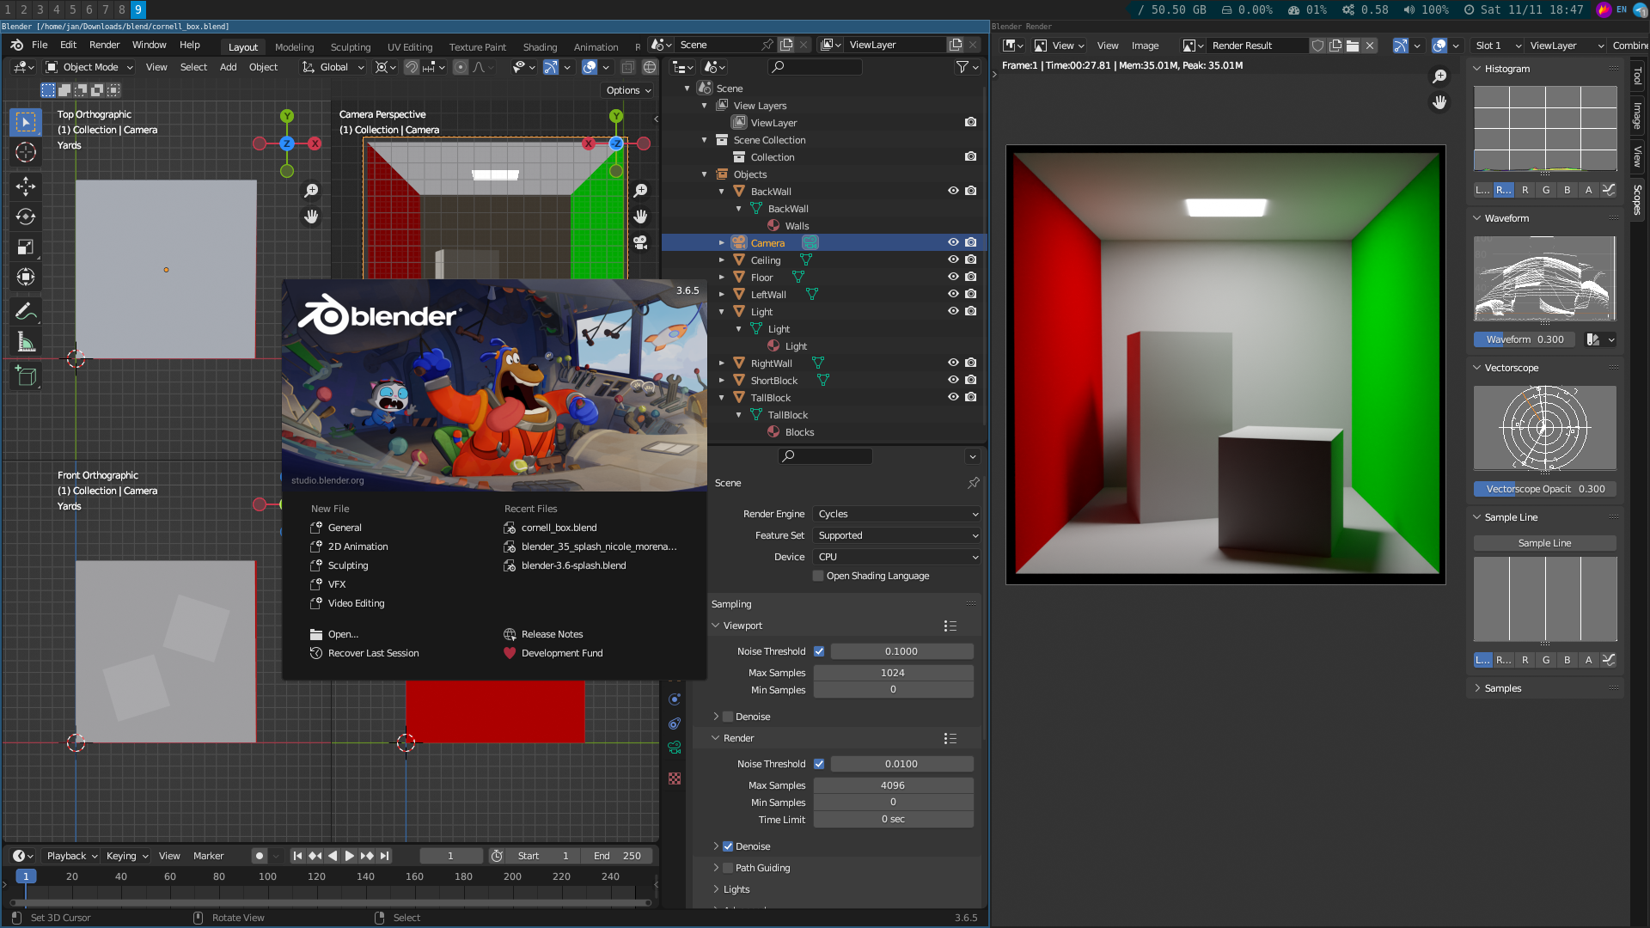This screenshot has height=928, width=1650.
Task: Open the Render Engine dropdown showing Cycles
Action: tap(896, 514)
